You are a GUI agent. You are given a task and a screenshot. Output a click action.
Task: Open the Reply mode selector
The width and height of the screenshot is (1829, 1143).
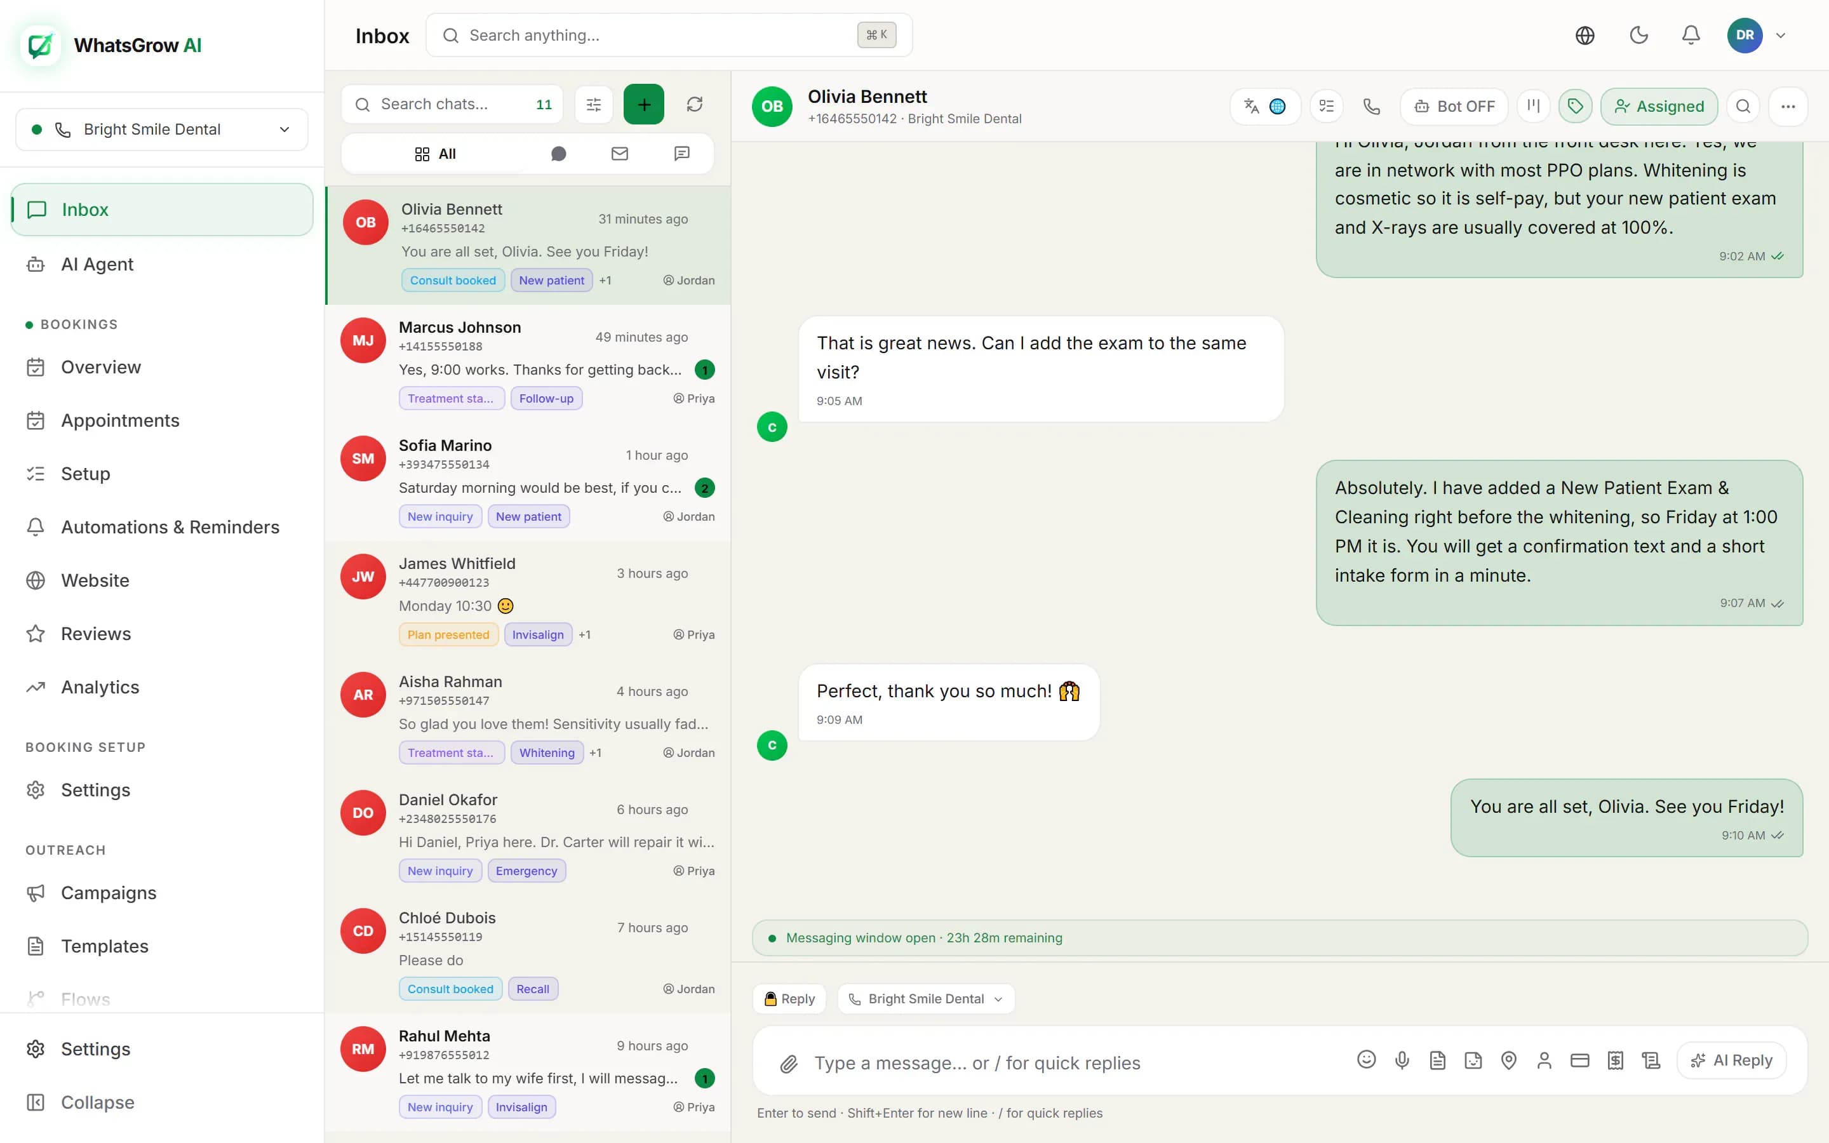pos(789,999)
